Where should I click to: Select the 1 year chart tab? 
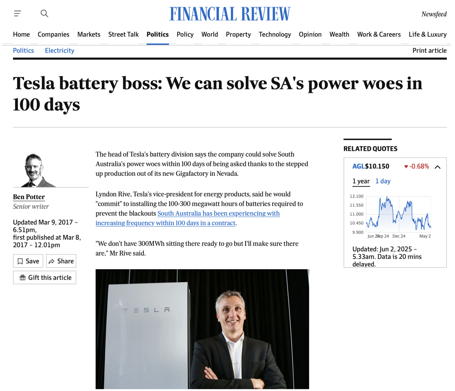pyautogui.click(x=361, y=181)
